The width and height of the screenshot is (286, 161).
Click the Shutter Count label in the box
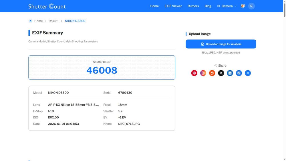coord(102,62)
